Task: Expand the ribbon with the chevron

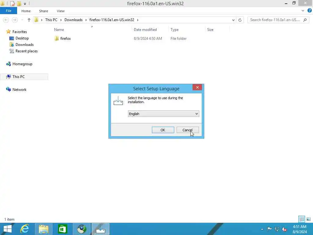Action: [x=303, y=11]
